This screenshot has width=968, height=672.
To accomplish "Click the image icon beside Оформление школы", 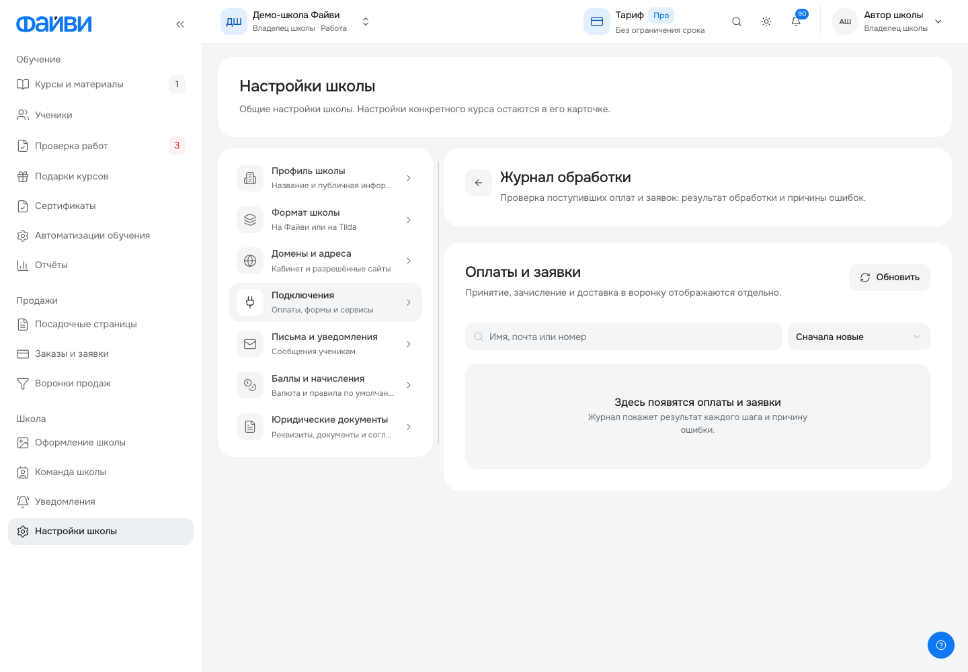I will point(23,442).
